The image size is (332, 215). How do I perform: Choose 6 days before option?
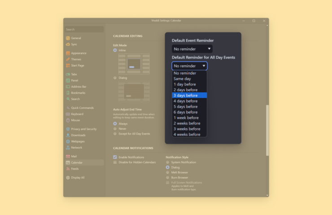(x=189, y=112)
